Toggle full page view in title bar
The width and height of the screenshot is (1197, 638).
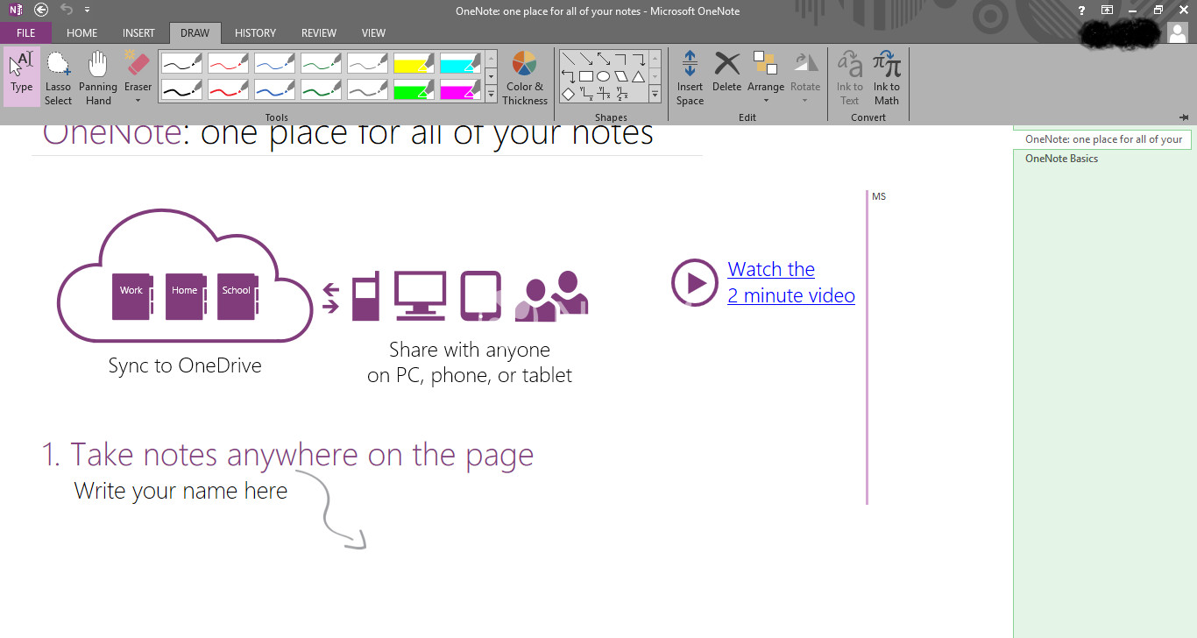(1108, 11)
